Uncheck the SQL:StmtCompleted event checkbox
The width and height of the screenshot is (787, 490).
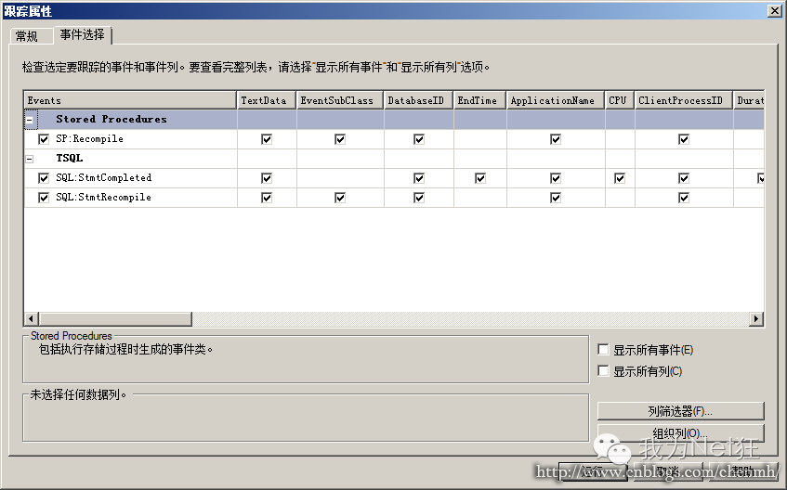44,178
